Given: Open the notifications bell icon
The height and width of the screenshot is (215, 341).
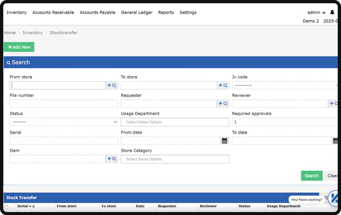Looking at the screenshot, I should point(332,12).
